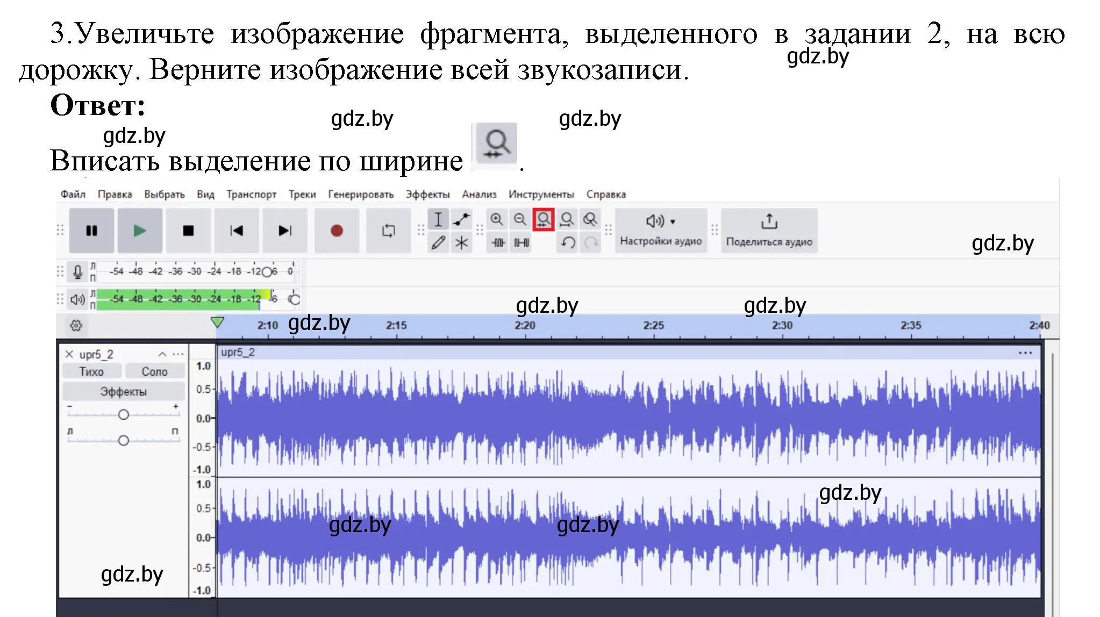Click timeline ruler at 2:30

[x=782, y=325]
